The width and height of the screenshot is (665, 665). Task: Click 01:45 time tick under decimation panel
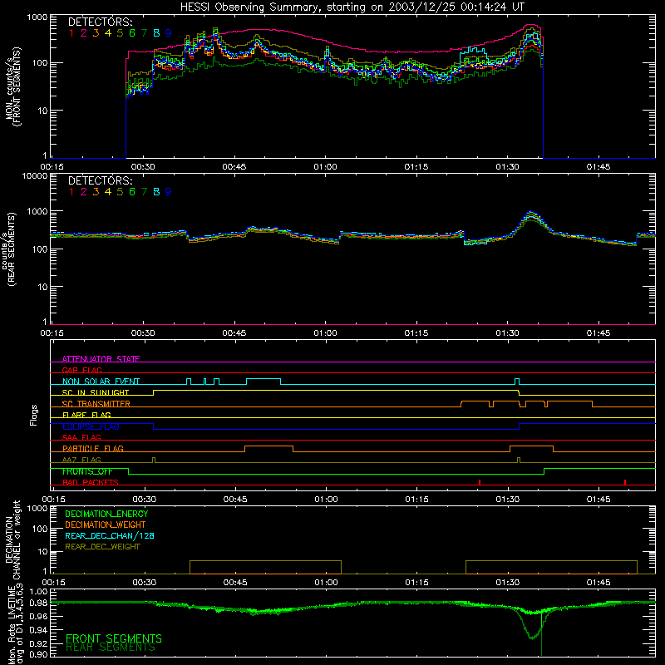pos(598,583)
